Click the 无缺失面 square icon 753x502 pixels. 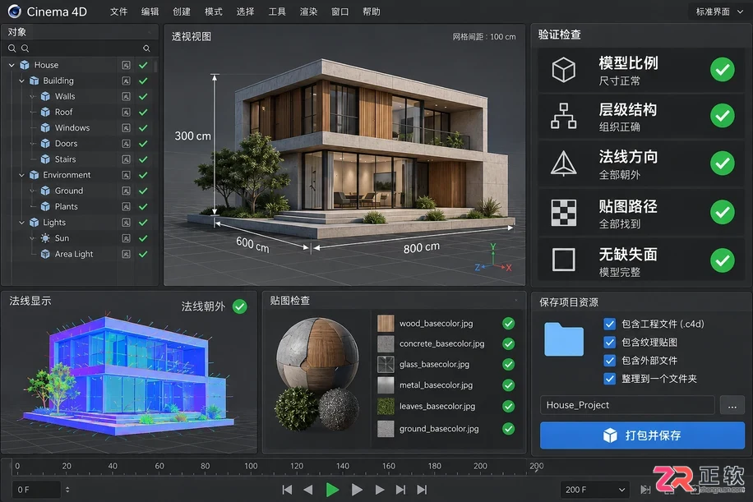point(563,260)
